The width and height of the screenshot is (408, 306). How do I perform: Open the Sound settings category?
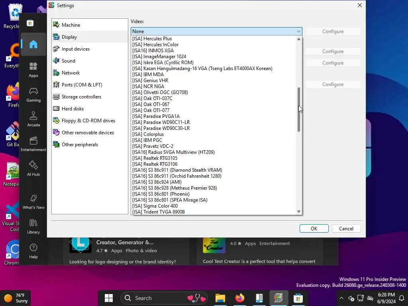coord(90,61)
